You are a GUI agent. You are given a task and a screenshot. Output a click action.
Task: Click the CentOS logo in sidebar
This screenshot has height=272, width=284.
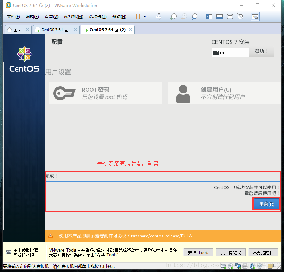[25, 59]
